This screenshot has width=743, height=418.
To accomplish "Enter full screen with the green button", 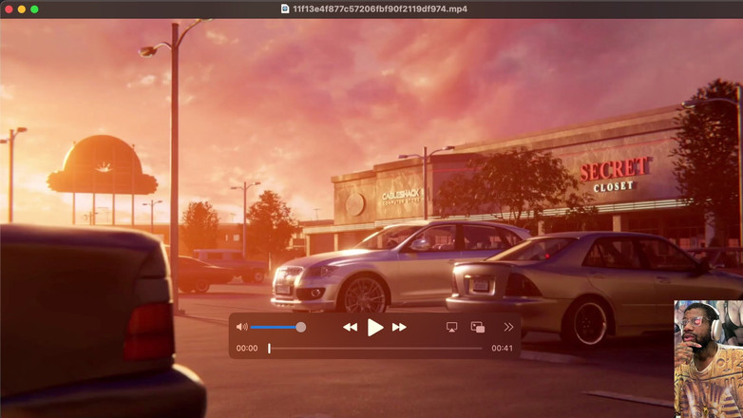I will pos(34,9).
